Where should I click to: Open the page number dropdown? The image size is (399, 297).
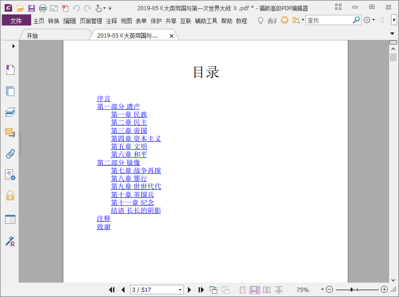tap(180, 290)
